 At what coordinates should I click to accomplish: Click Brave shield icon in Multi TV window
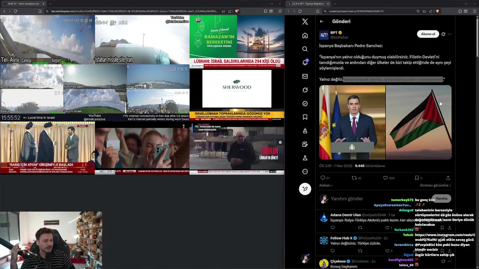pyautogui.click(x=237, y=11)
